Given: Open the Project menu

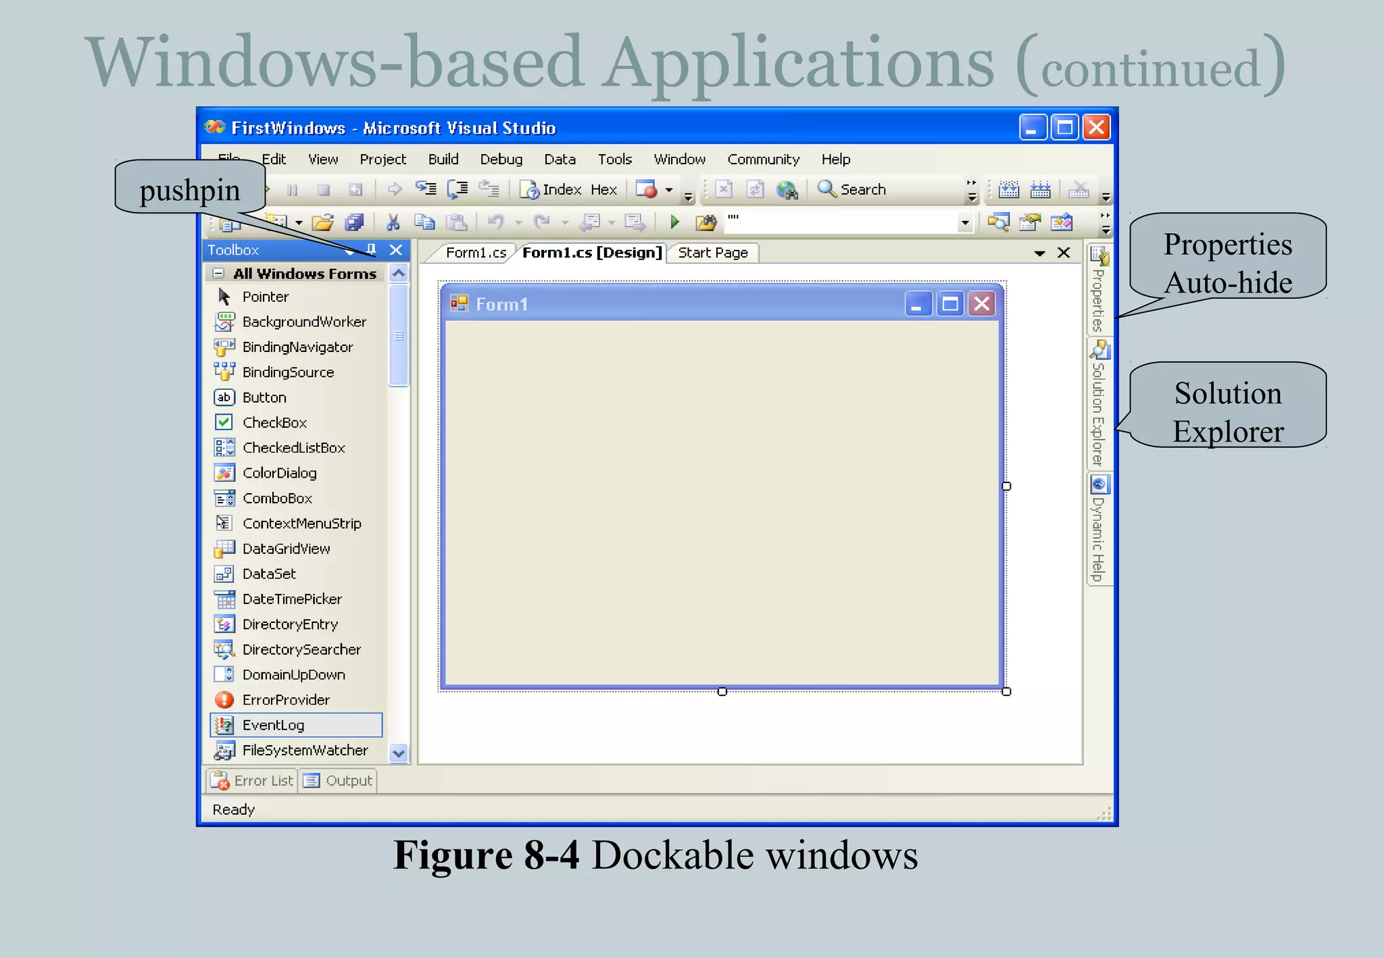Looking at the screenshot, I should click(x=382, y=159).
